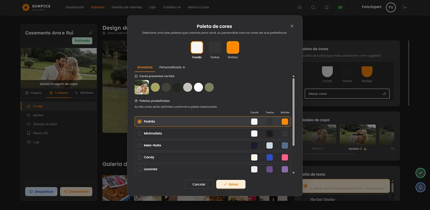This screenshot has width=430, height=210.
Task: Change language via Brazil flag icon
Action: coord(340,7)
